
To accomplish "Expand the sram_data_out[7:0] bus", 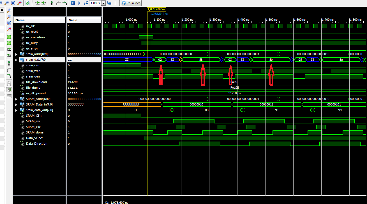I will (x=16, y=110).
